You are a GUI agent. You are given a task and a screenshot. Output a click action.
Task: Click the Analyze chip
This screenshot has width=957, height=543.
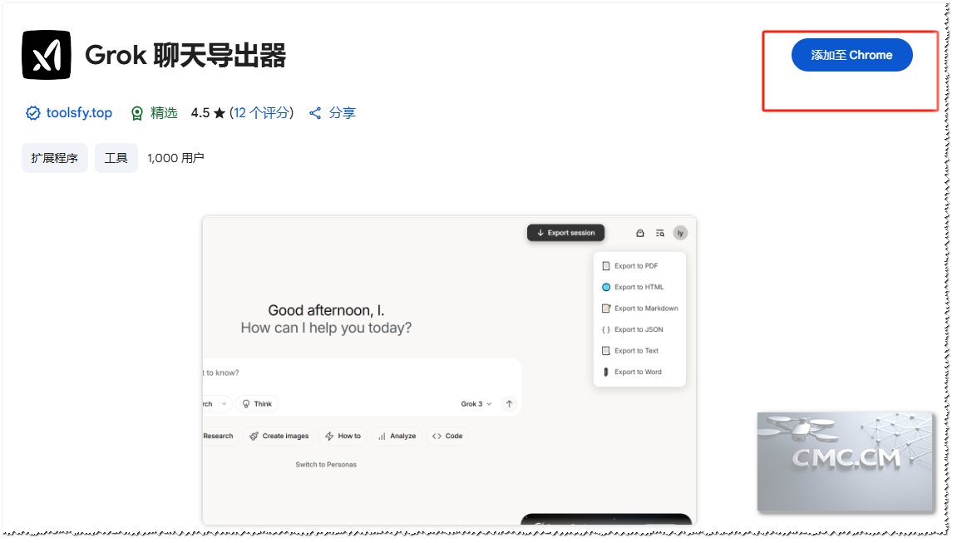pos(397,437)
